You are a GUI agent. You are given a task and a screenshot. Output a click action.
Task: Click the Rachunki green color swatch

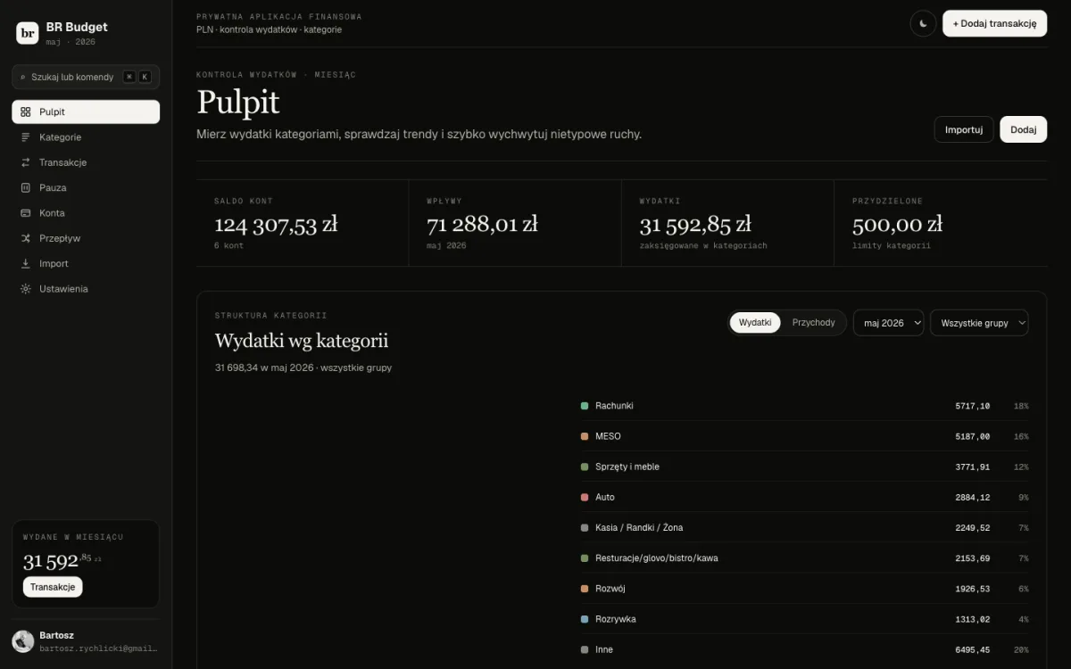(x=585, y=406)
